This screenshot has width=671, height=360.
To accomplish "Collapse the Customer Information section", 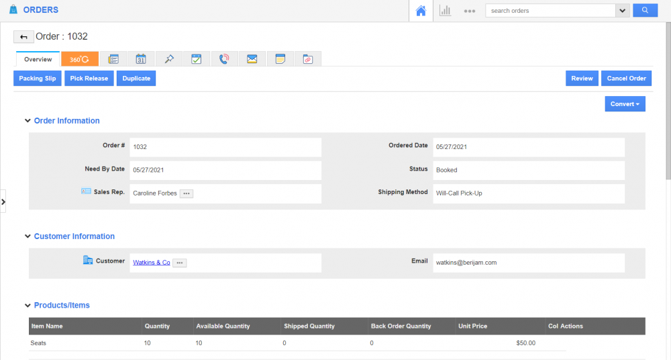I will 28,236.
